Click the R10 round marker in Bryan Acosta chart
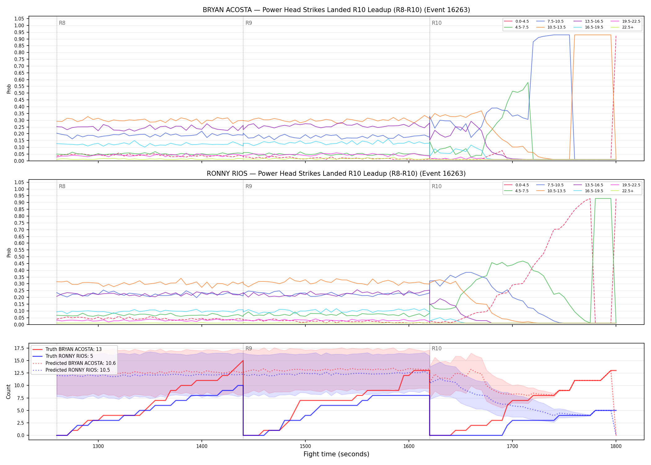 click(436, 23)
